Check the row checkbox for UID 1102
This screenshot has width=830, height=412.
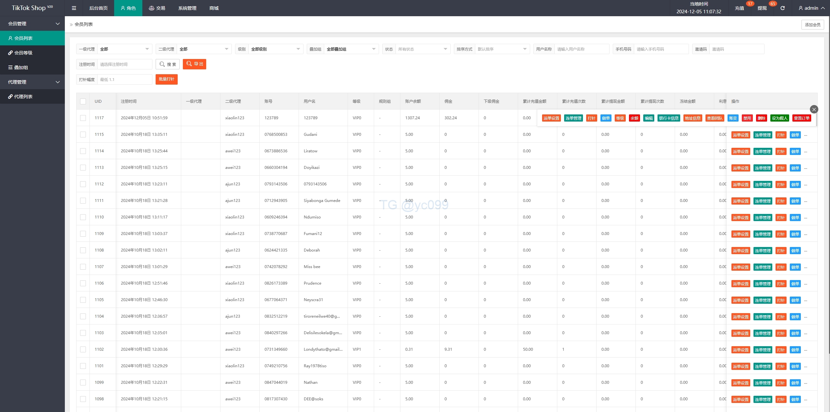point(83,349)
